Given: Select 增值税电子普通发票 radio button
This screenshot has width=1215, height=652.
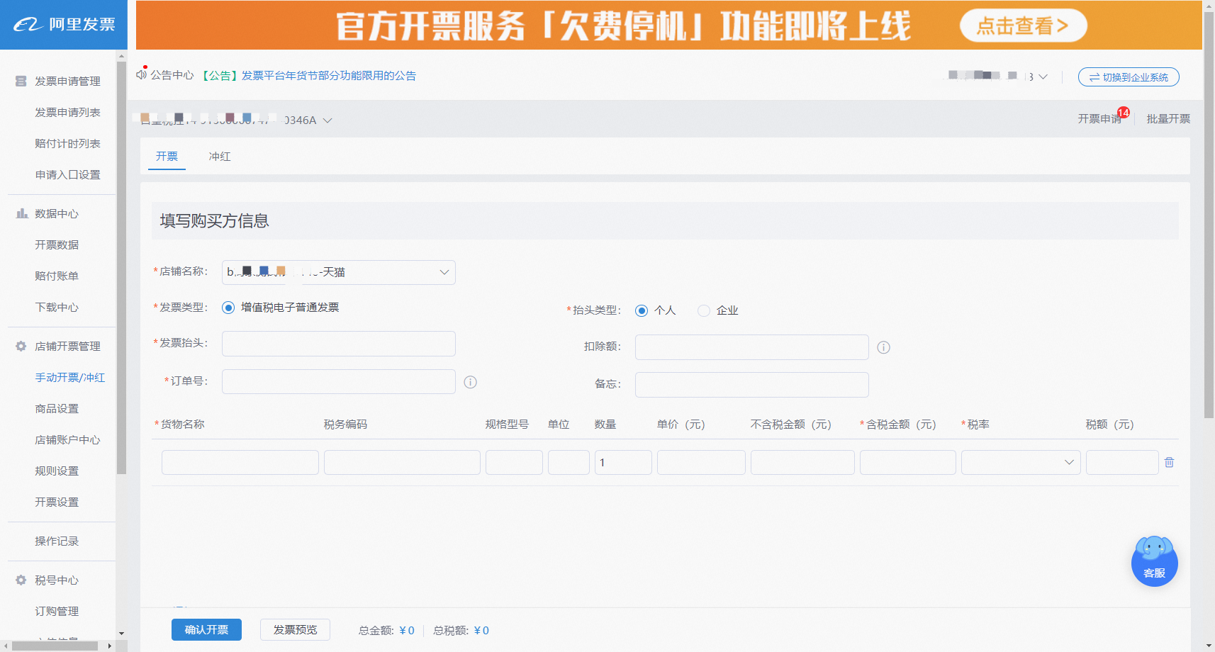Looking at the screenshot, I should pyautogui.click(x=228, y=308).
